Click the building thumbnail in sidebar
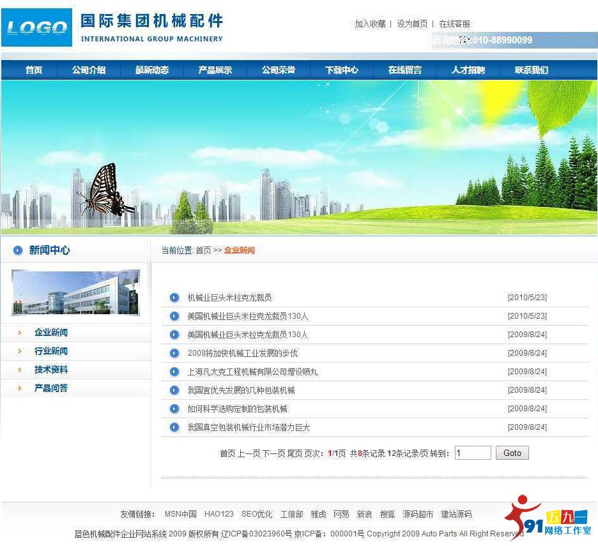The height and width of the screenshot is (546, 598). (x=75, y=292)
